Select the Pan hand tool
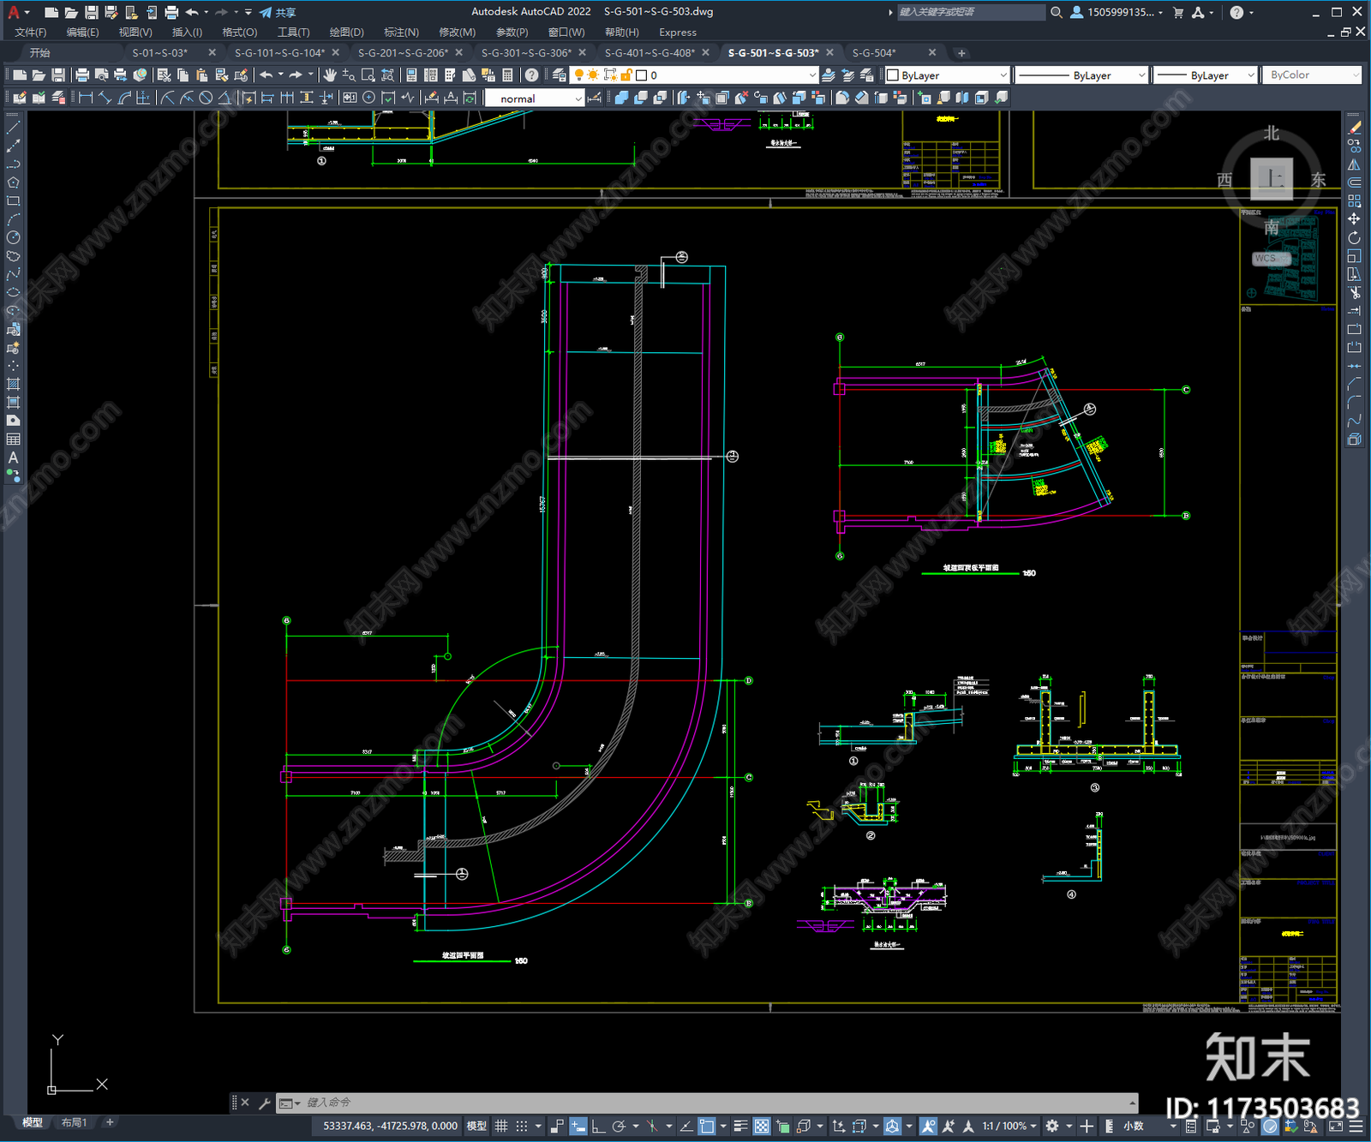 330,75
